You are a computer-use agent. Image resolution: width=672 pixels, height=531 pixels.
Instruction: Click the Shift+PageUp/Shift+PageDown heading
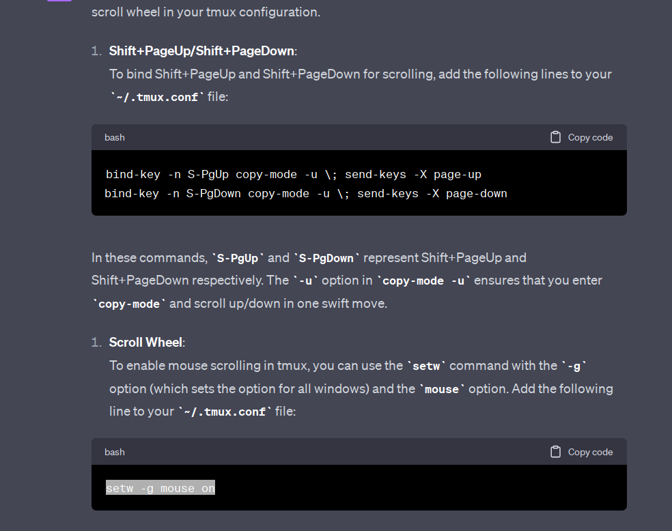[x=203, y=51]
